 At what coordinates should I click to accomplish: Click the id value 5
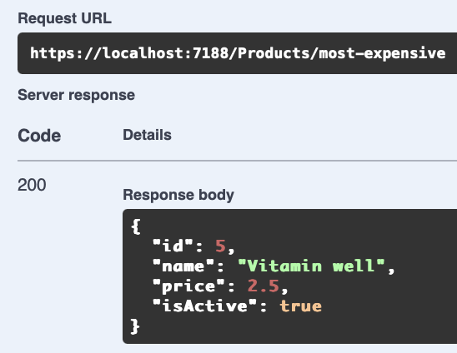tap(220, 246)
